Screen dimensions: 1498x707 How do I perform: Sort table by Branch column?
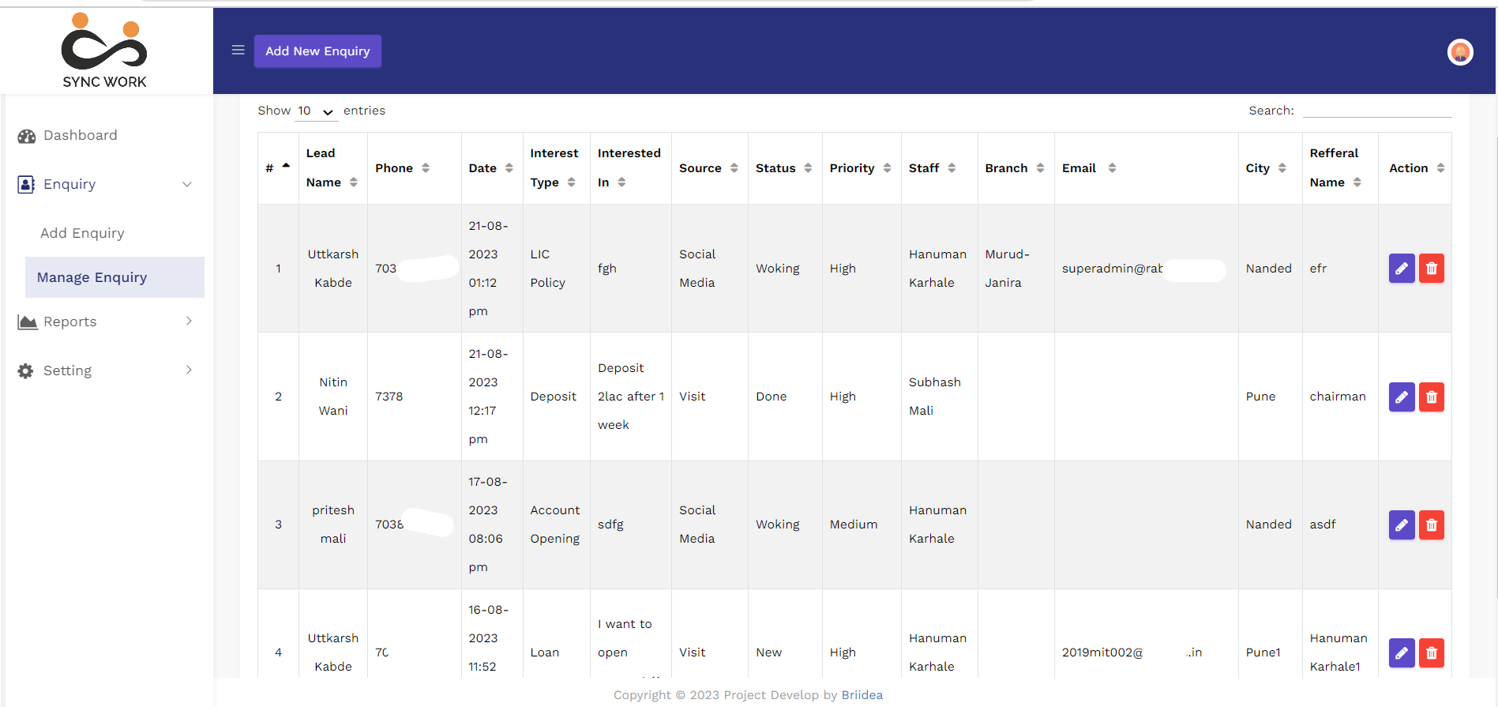1016,167
